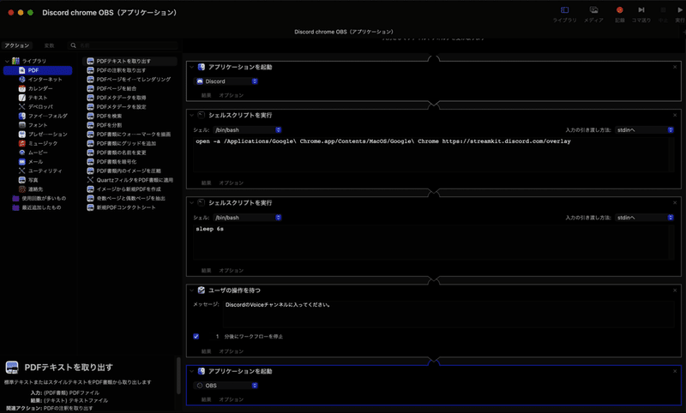Click the minutes field showing 1
The height and width of the screenshot is (413, 686).
pos(214,337)
